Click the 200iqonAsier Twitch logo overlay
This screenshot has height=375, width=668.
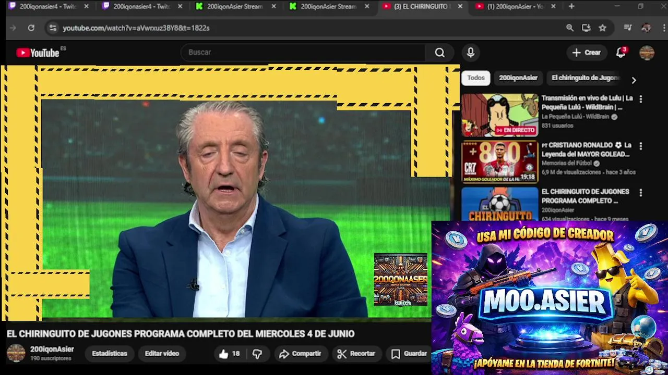[400, 280]
